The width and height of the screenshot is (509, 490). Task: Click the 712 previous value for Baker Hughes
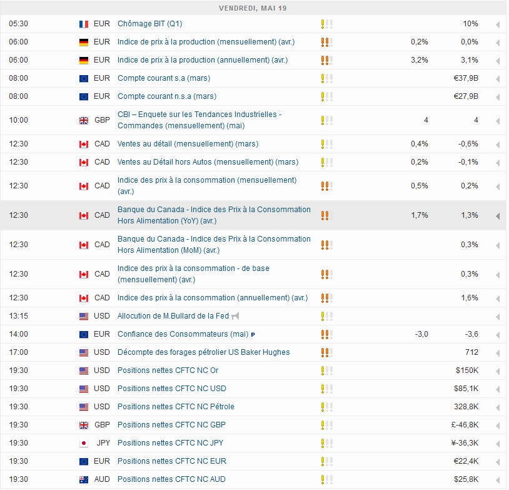pyautogui.click(x=471, y=352)
